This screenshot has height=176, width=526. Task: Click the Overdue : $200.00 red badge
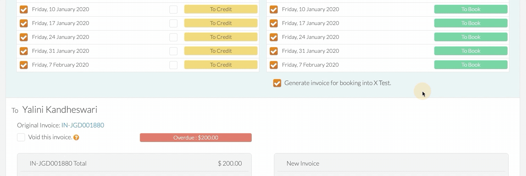click(196, 137)
